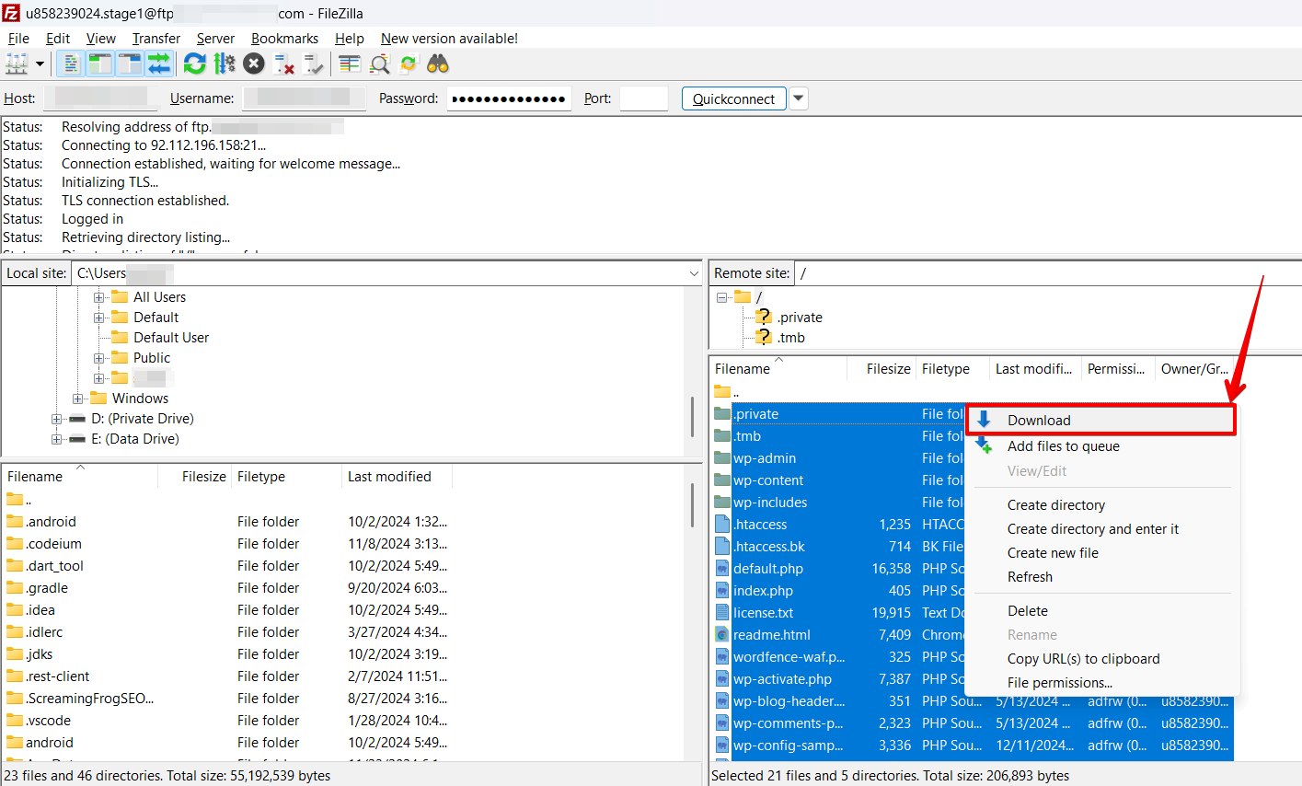Open Local site path dropdown

coord(694,273)
